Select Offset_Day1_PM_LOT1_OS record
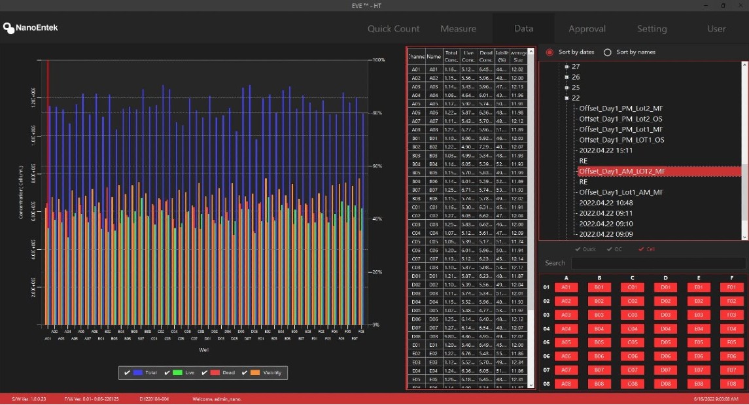 pos(621,140)
